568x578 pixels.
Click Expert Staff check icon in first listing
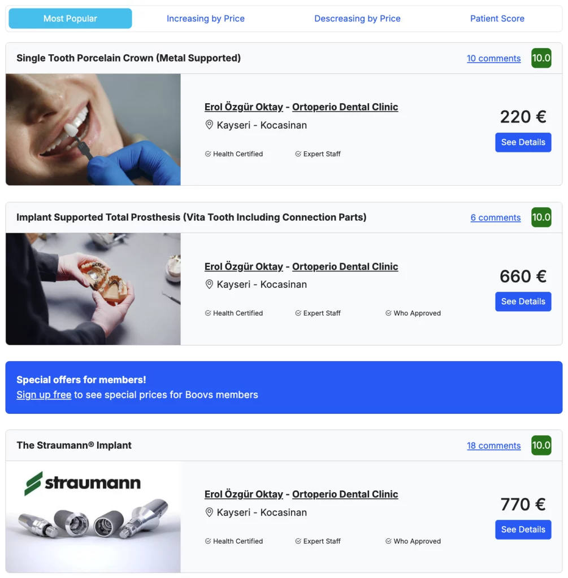[x=298, y=154]
